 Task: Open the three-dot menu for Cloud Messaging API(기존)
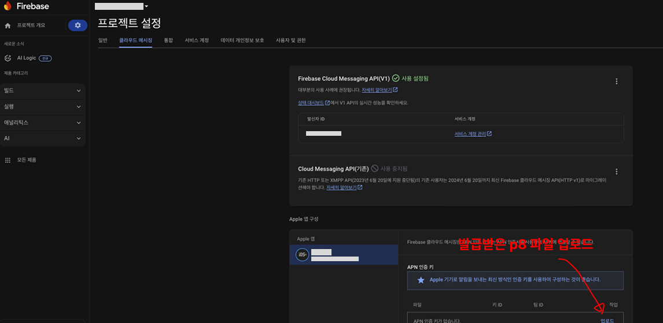pos(617,172)
